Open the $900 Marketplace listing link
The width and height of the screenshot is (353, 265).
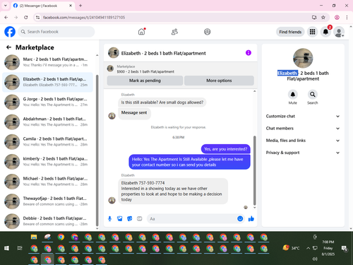[x=145, y=71]
